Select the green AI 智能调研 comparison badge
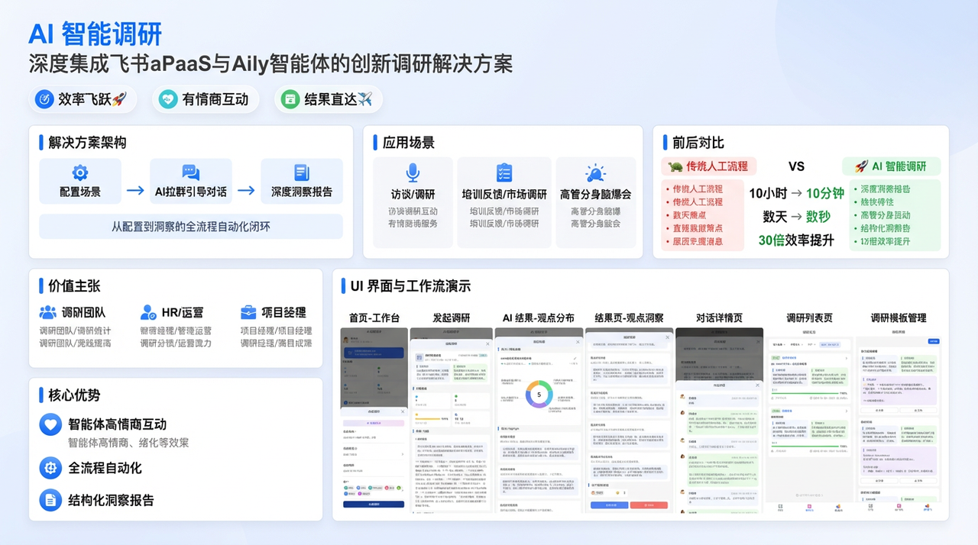This screenshot has height=545, width=978. tap(891, 166)
